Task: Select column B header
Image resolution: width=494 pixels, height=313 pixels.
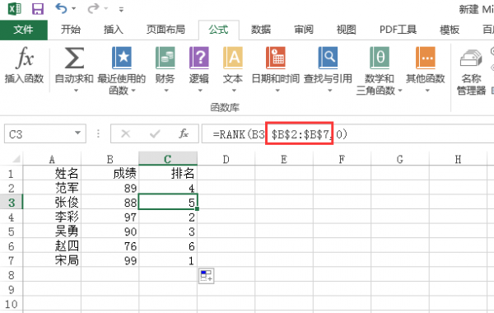Action: (110, 159)
